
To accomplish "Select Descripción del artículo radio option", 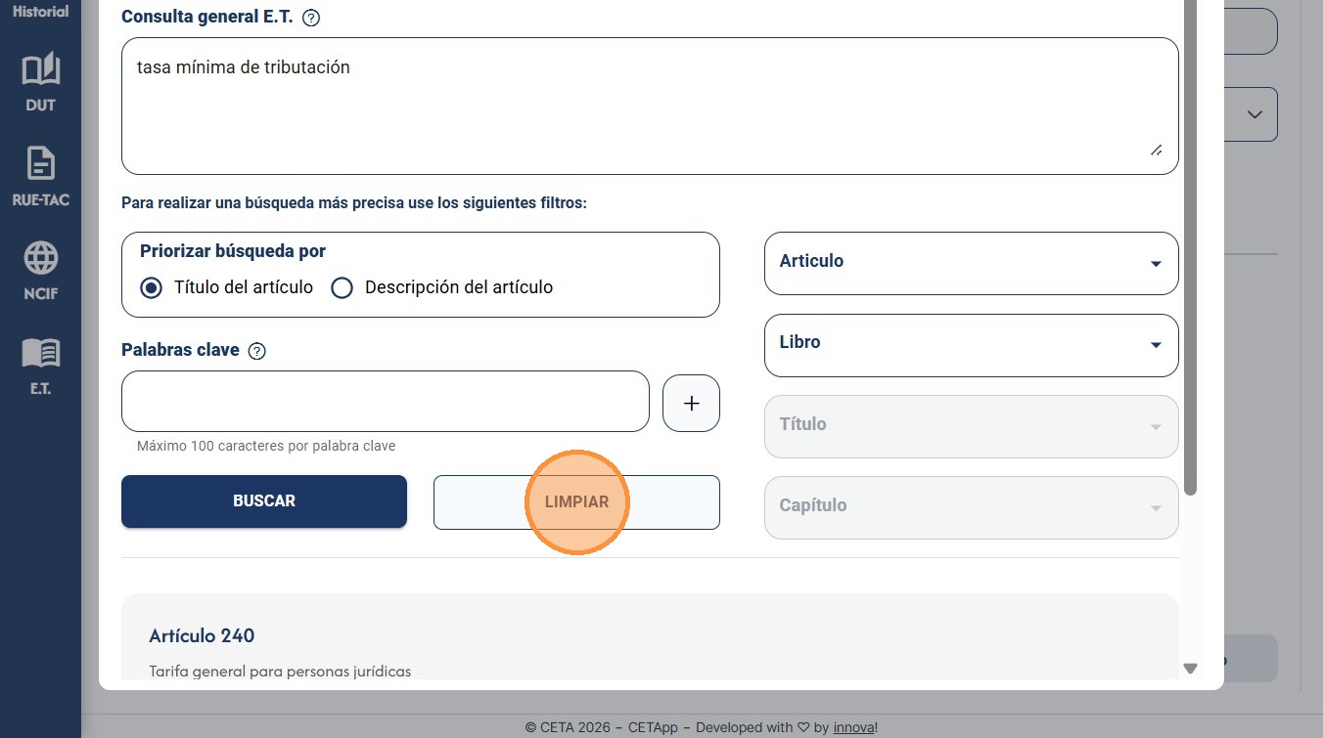I will pos(342,287).
